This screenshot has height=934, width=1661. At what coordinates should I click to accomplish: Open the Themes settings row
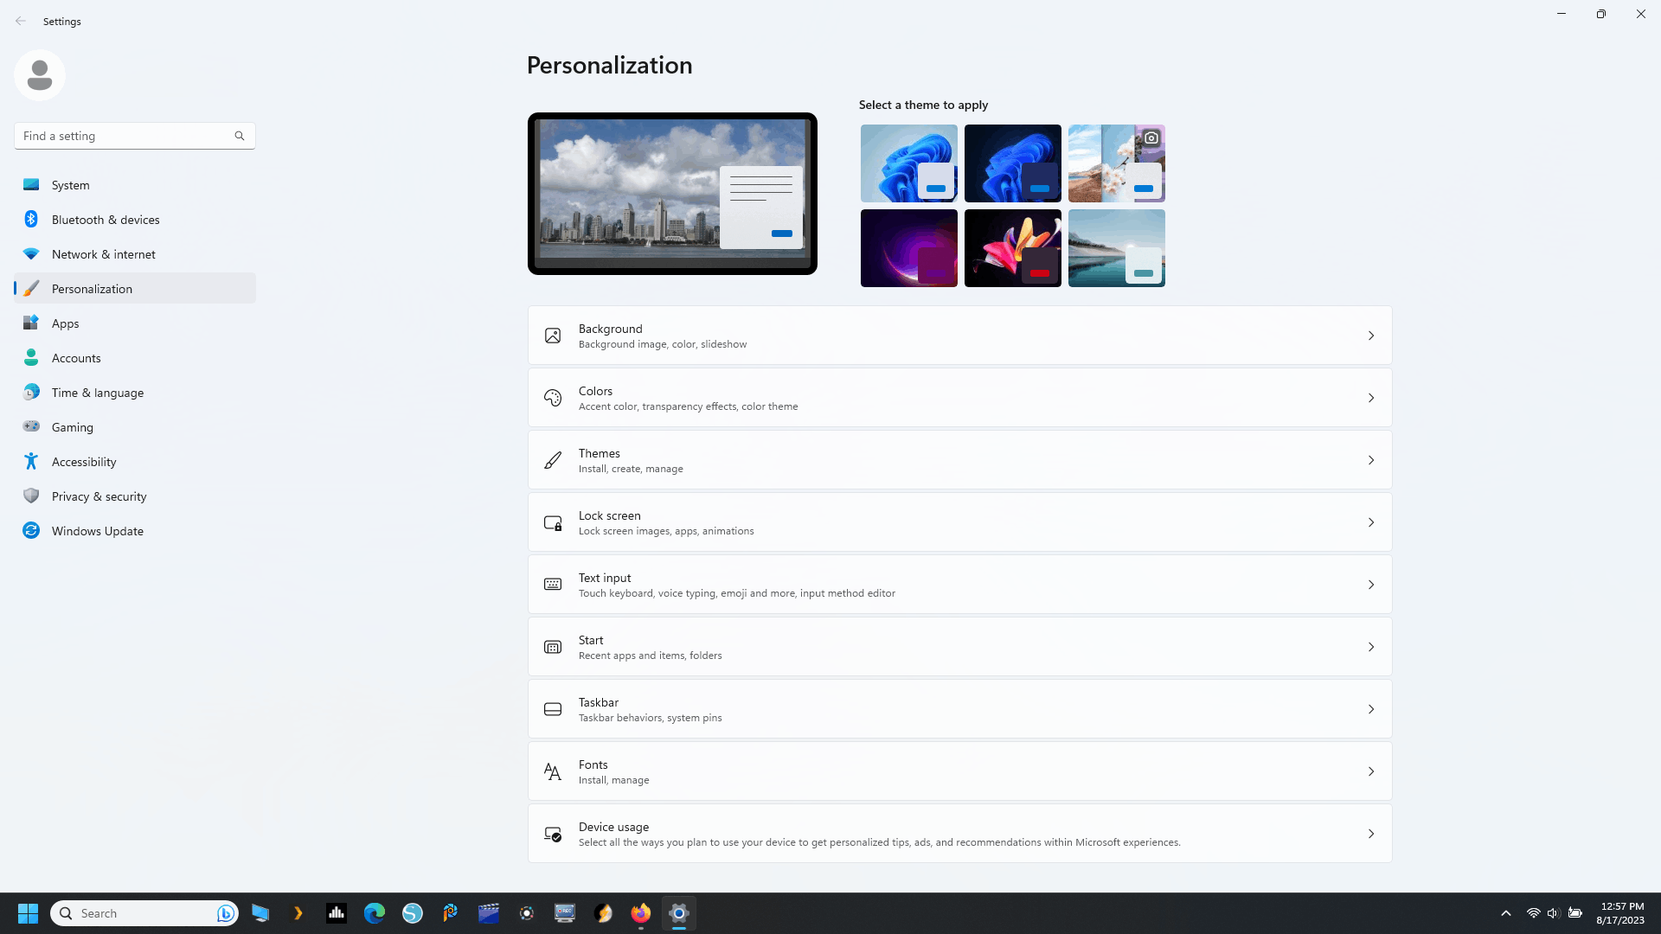pos(959,460)
